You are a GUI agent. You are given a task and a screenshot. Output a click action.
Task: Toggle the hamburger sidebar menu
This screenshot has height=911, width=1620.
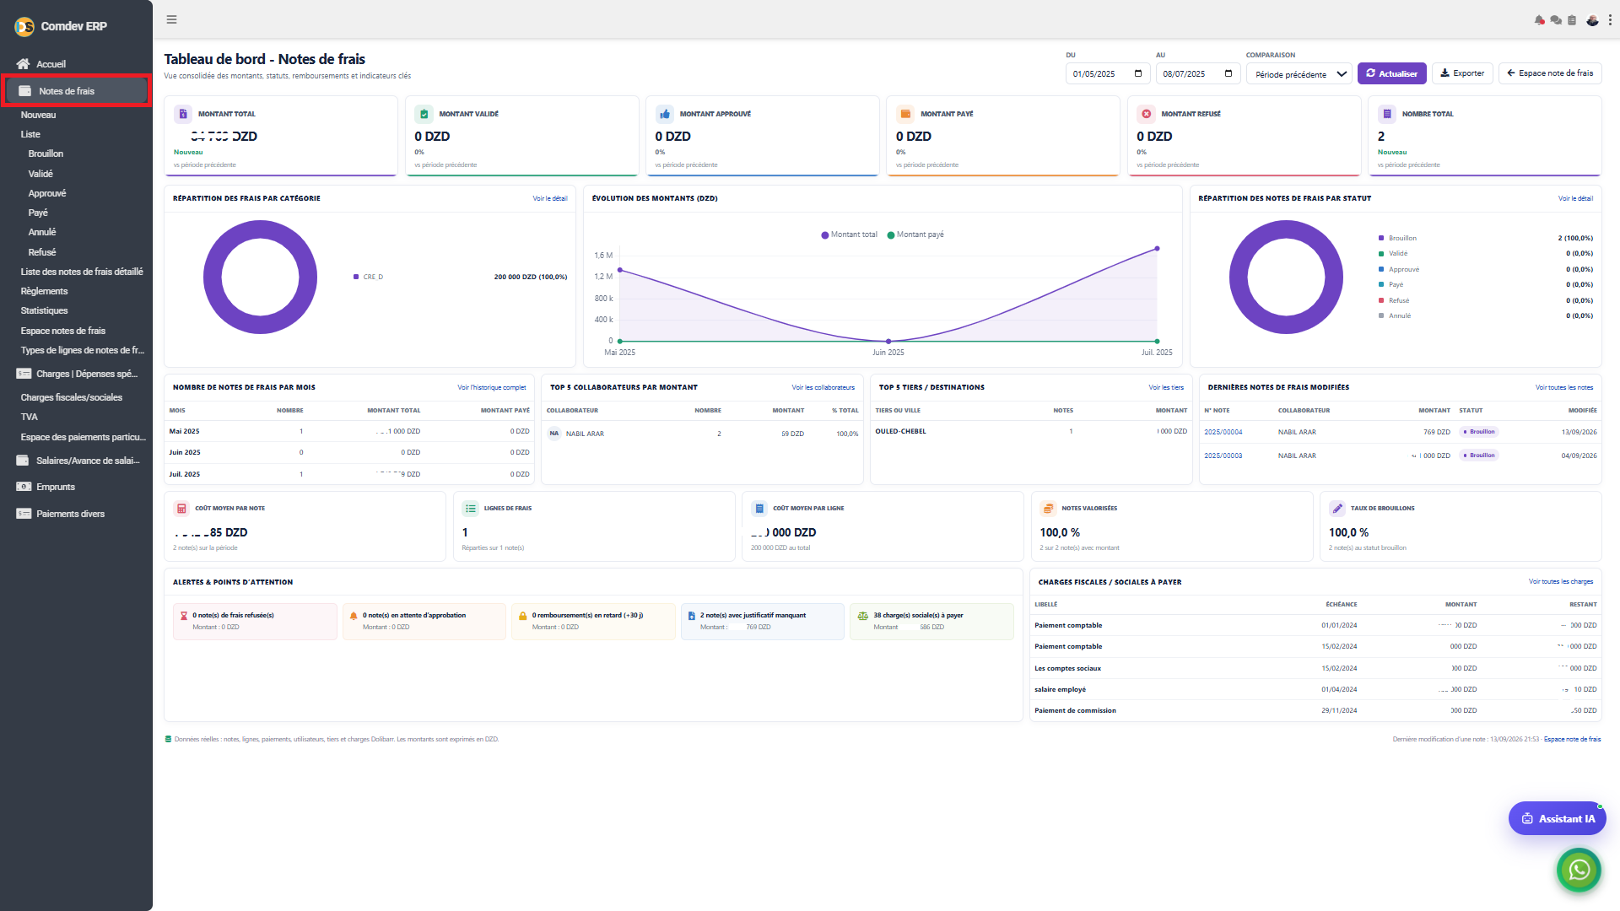click(171, 19)
